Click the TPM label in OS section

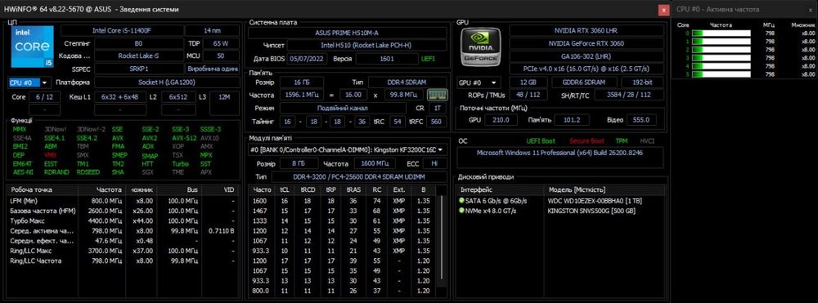click(x=622, y=141)
